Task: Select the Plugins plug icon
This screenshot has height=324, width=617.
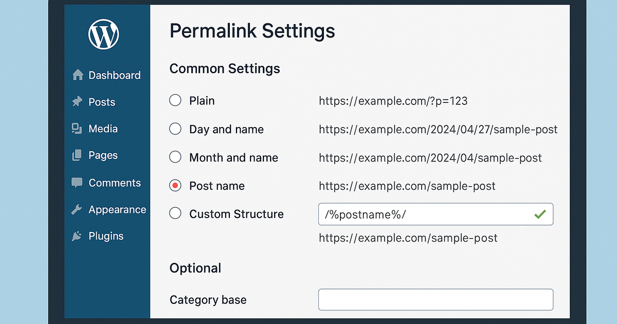Action: coord(76,236)
